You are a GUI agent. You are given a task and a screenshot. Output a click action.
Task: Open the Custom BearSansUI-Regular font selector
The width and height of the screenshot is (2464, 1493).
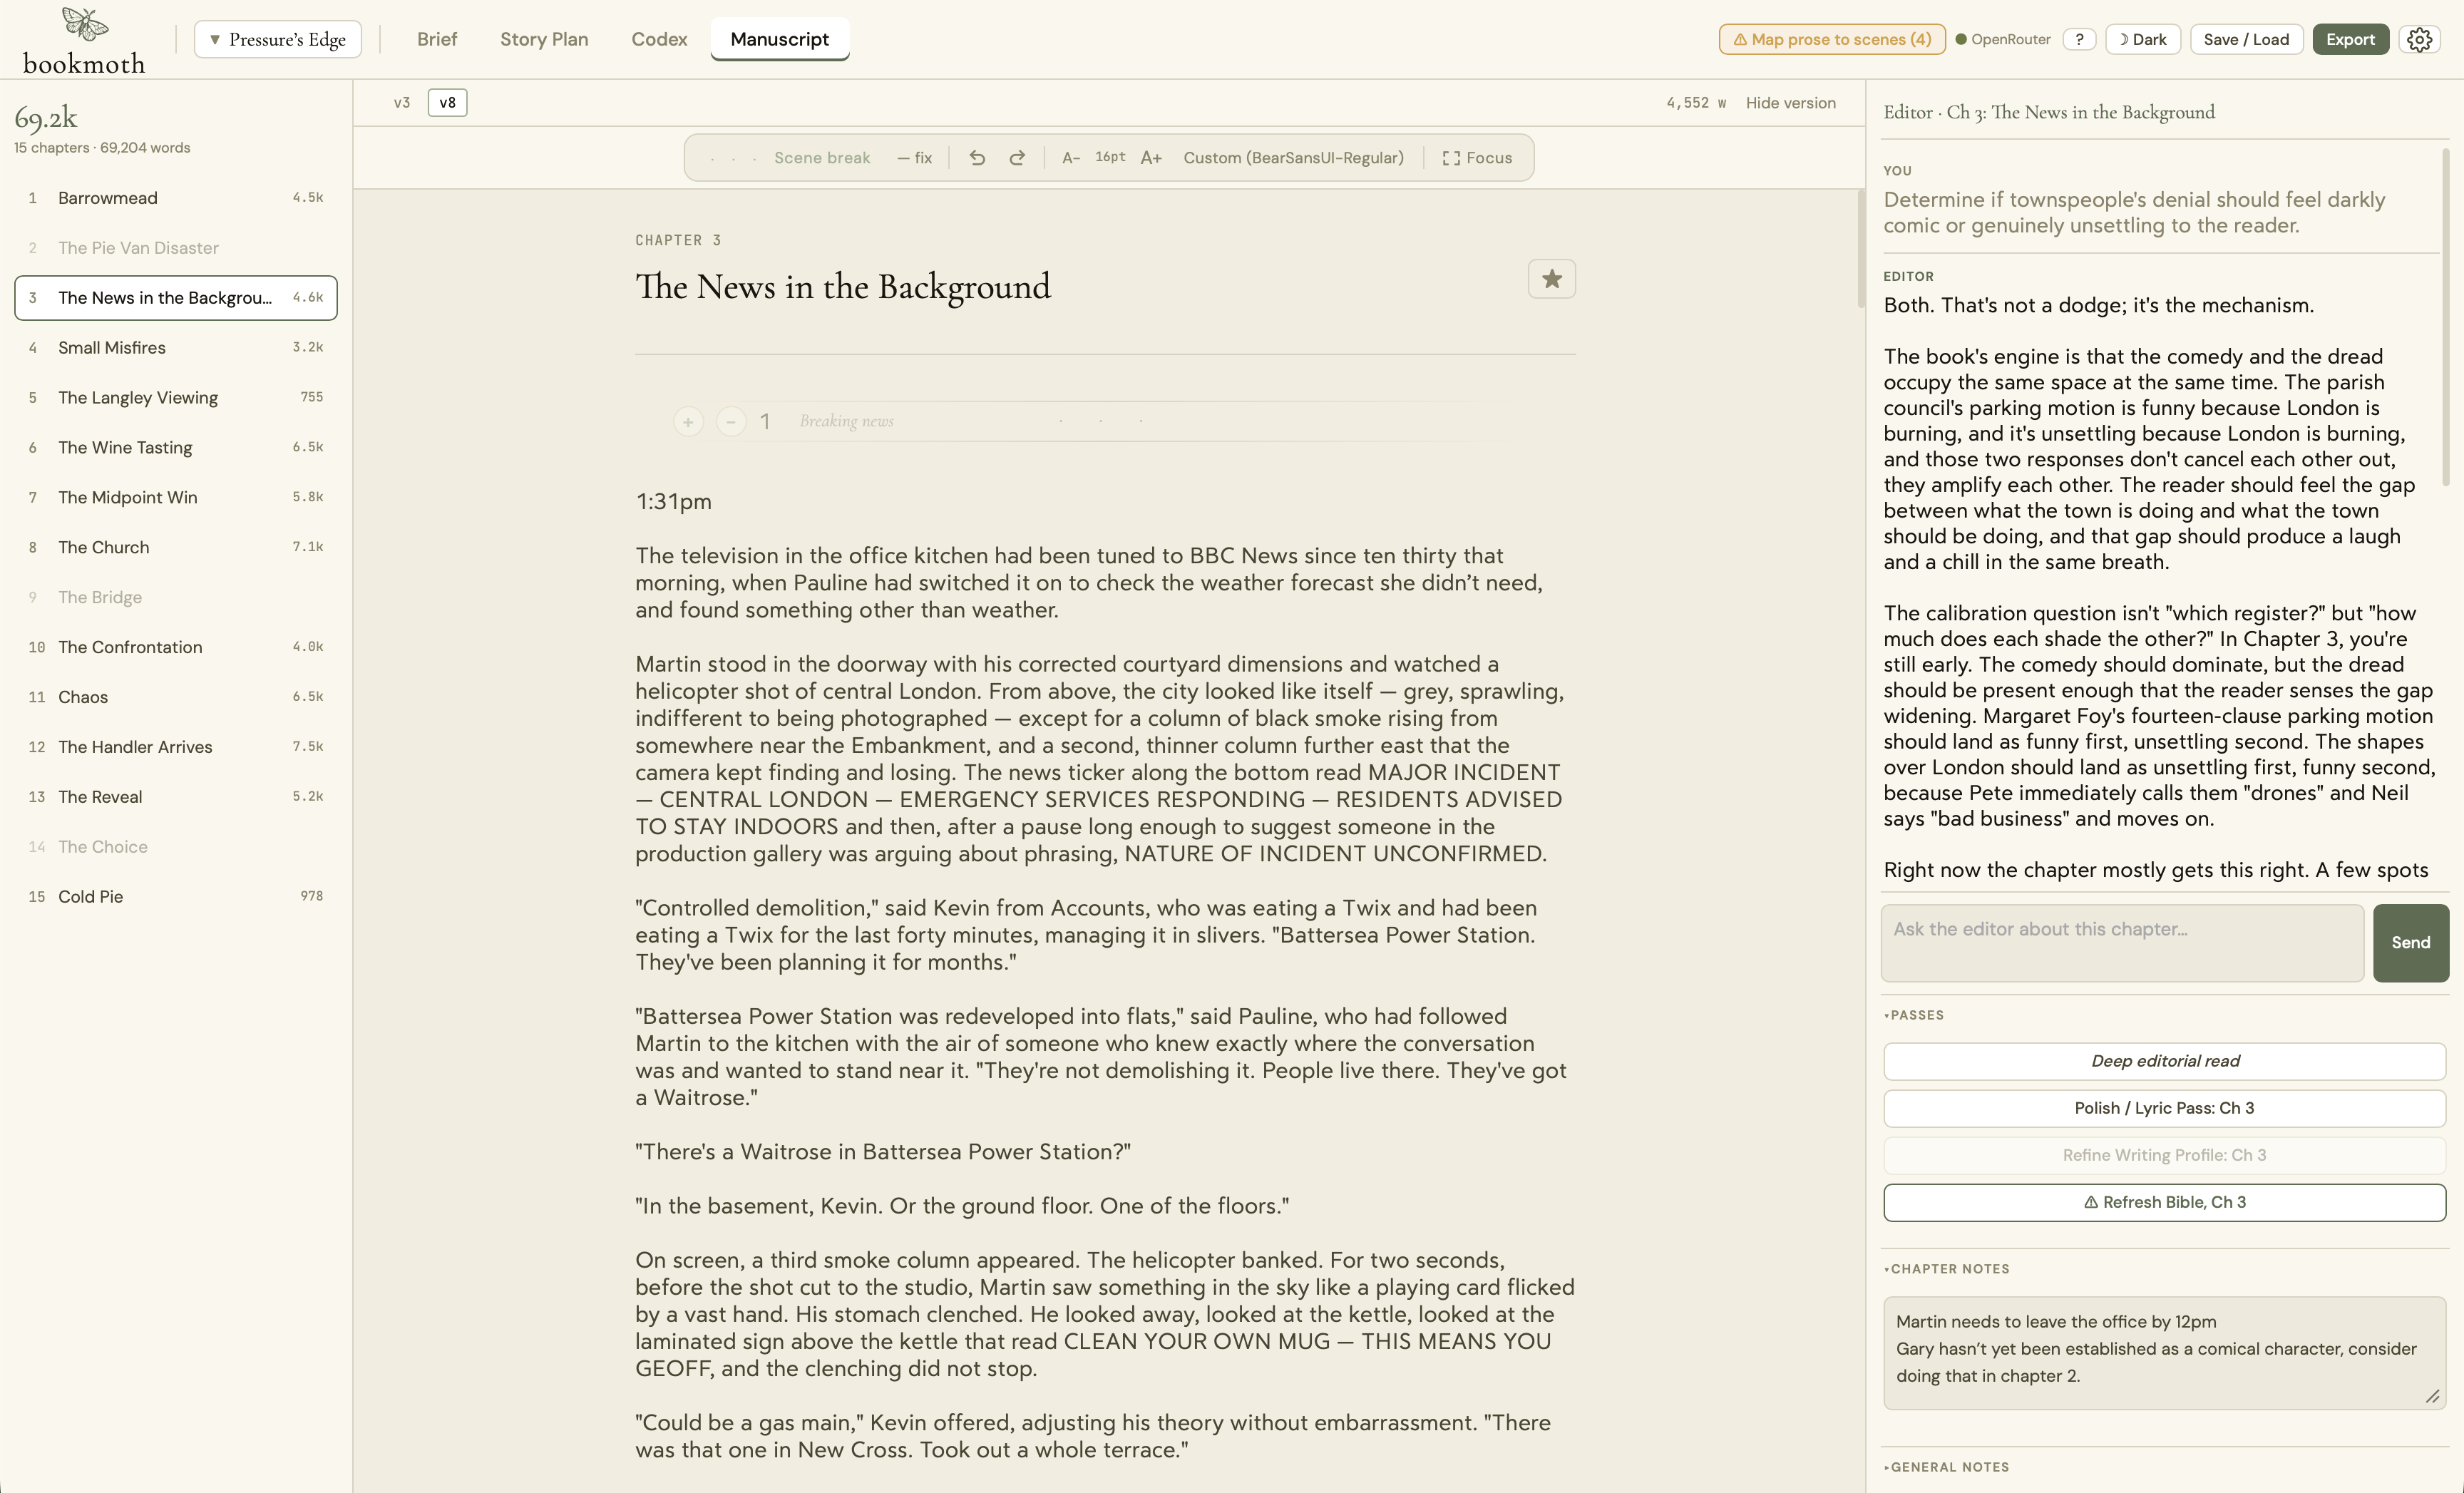(1293, 158)
